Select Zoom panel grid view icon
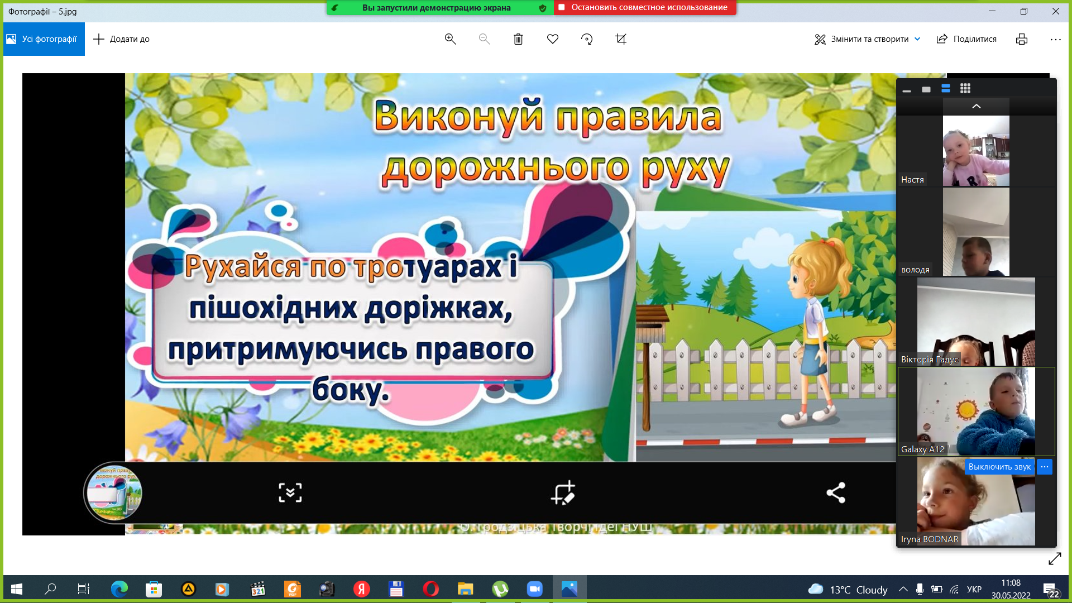The height and width of the screenshot is (603, 1072). pyautogui.click(x=965, y=89)
